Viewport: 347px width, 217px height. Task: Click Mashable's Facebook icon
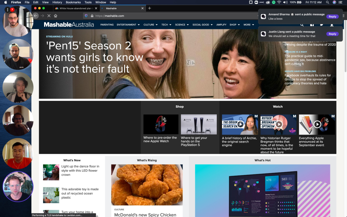(312, 25)
